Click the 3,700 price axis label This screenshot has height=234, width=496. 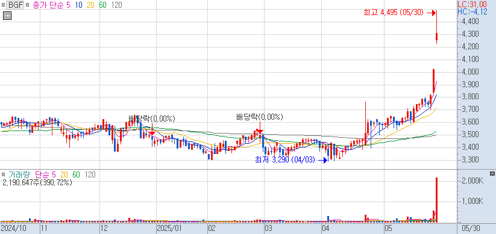[470, 109]
